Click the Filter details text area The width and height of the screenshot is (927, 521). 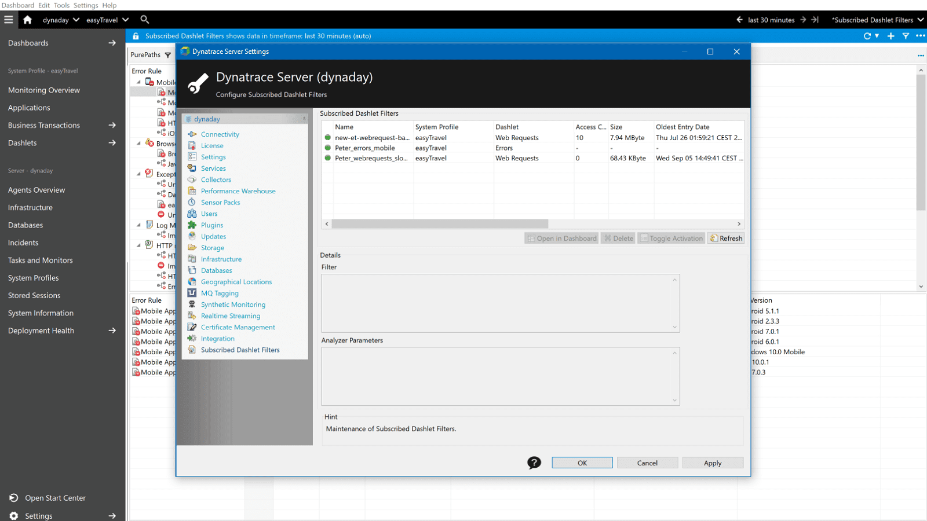click(x=501, y=303)
